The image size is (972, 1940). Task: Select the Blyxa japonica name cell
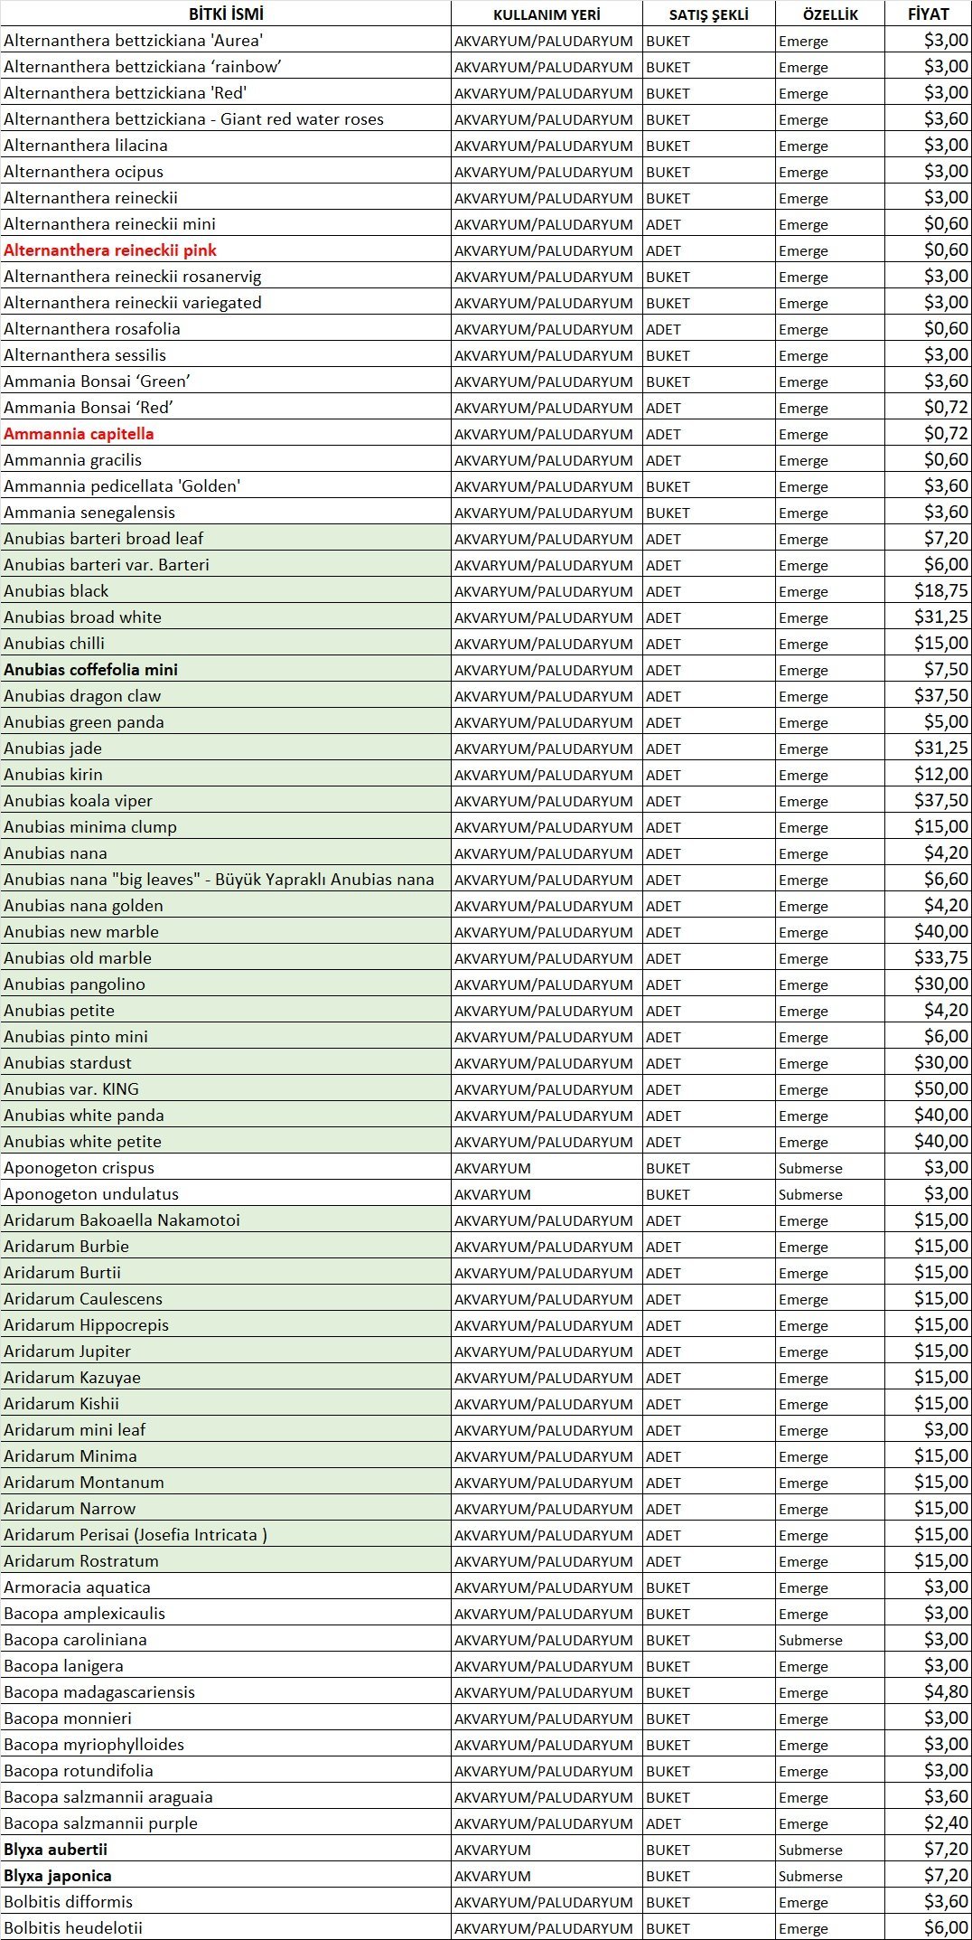point(58,1876)
